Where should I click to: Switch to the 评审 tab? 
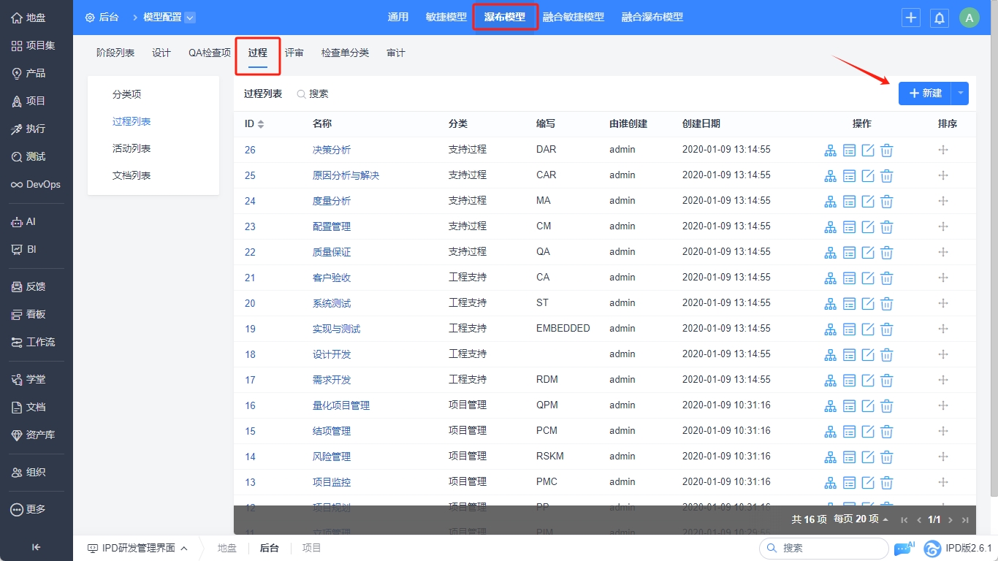click(294, 53)
